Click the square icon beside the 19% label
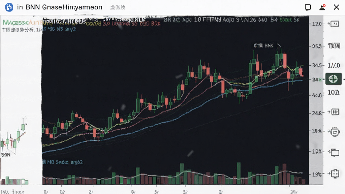 pos(335,173)
